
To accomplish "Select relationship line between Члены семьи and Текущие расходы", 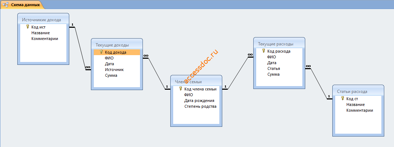I will [238, 72].
